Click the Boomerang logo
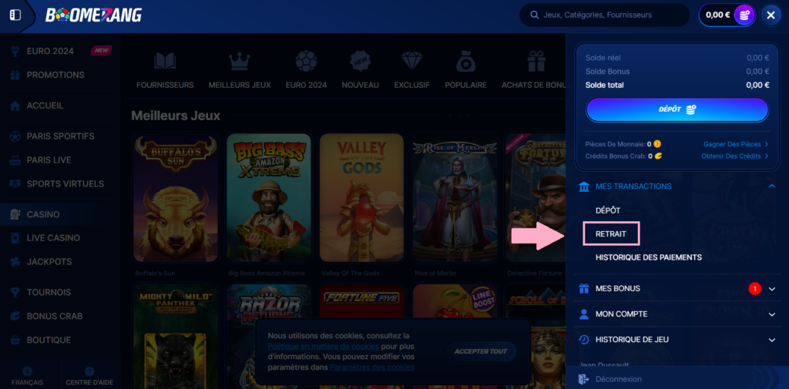The height and width of the screenshot is (389, 789). pos(93,15)
